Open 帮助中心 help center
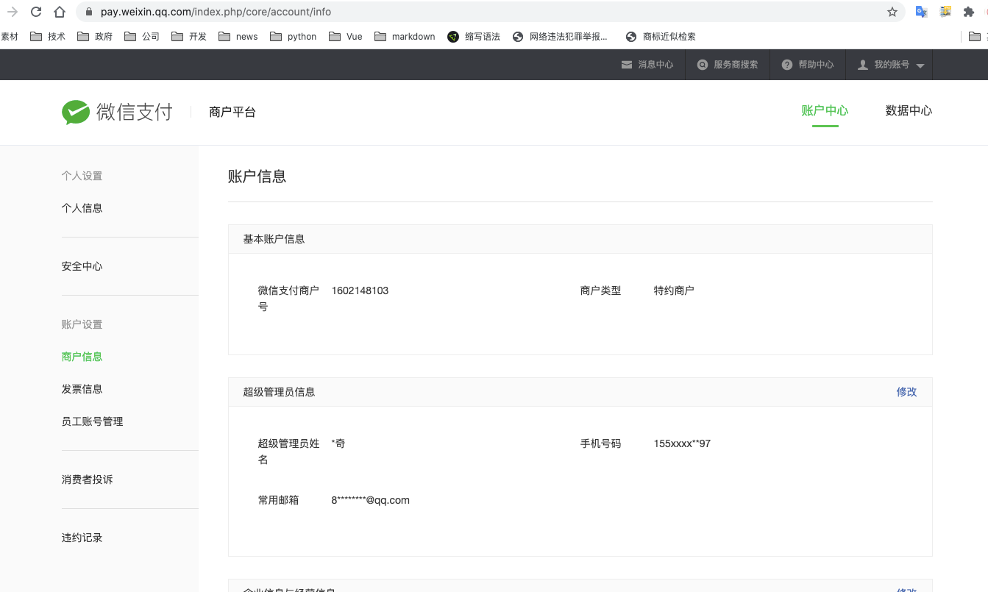This screenshot has width=988, height=592. click(808, 65)
